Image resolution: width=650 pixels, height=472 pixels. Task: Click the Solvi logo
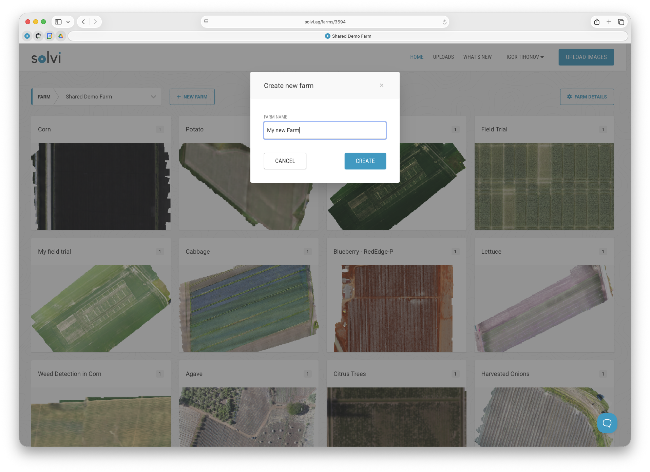[46, 58]
